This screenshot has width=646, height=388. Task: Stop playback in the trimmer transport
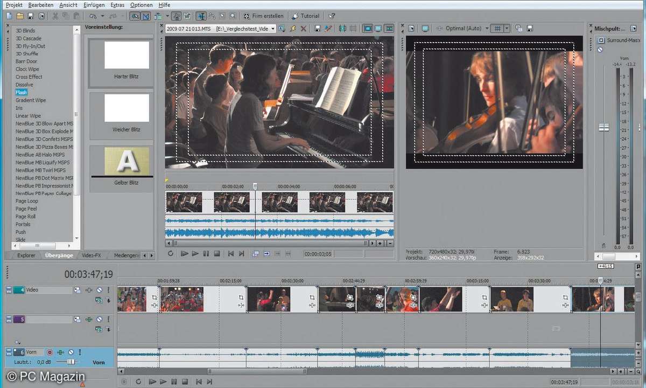pos(217,253)
